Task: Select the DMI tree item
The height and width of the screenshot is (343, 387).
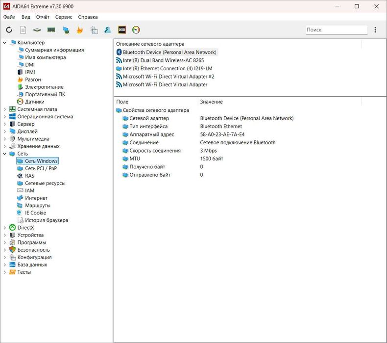Action: coord(30,65)
